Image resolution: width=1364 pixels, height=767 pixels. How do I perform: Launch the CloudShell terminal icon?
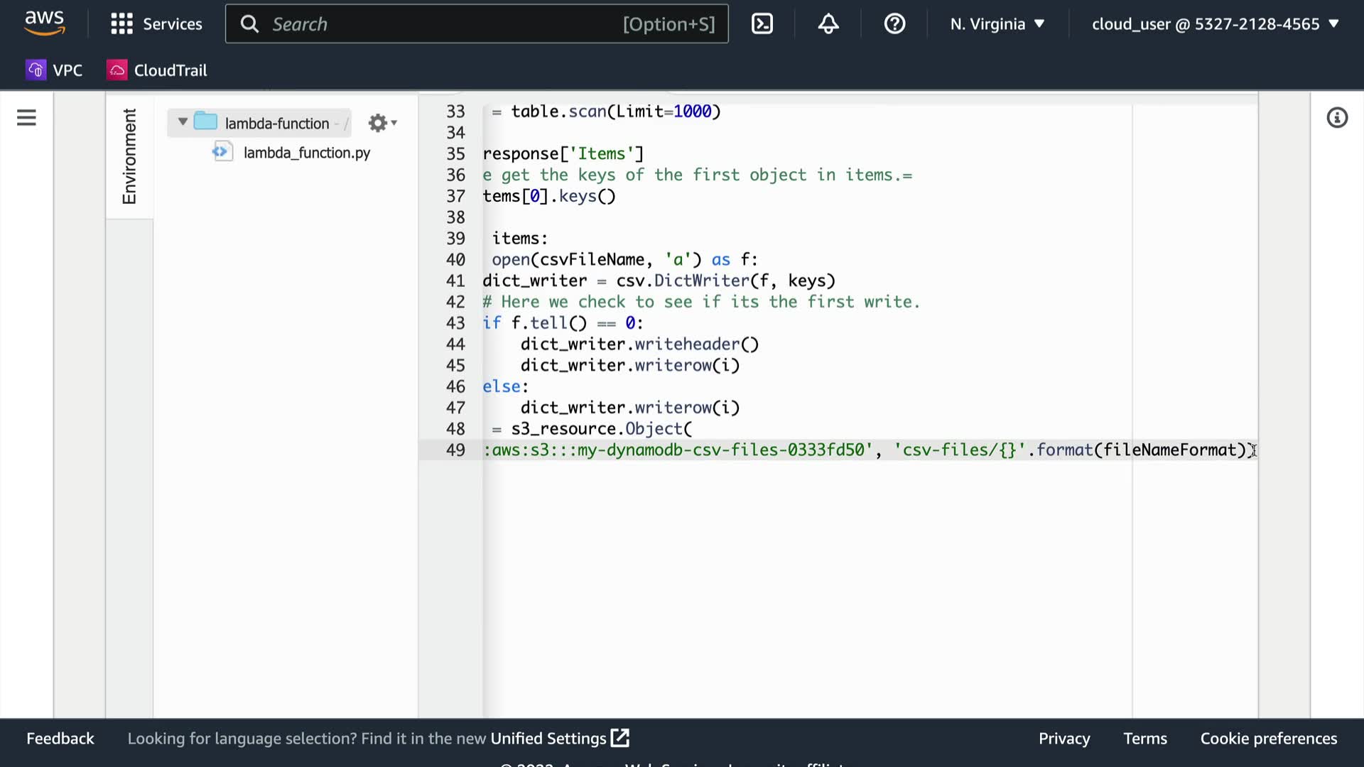coord(762,24)
